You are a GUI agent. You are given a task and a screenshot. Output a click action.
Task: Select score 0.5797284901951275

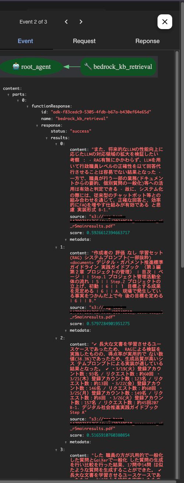pos(108,324)
